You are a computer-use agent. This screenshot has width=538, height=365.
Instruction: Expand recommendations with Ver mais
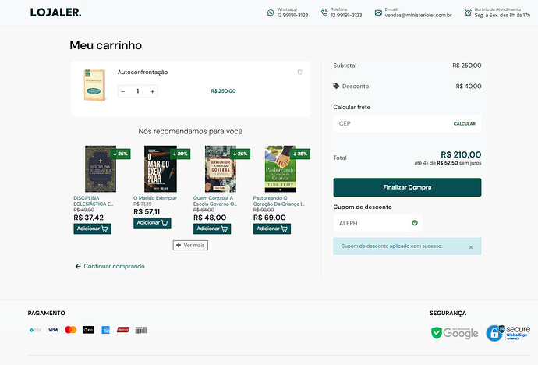190,245
